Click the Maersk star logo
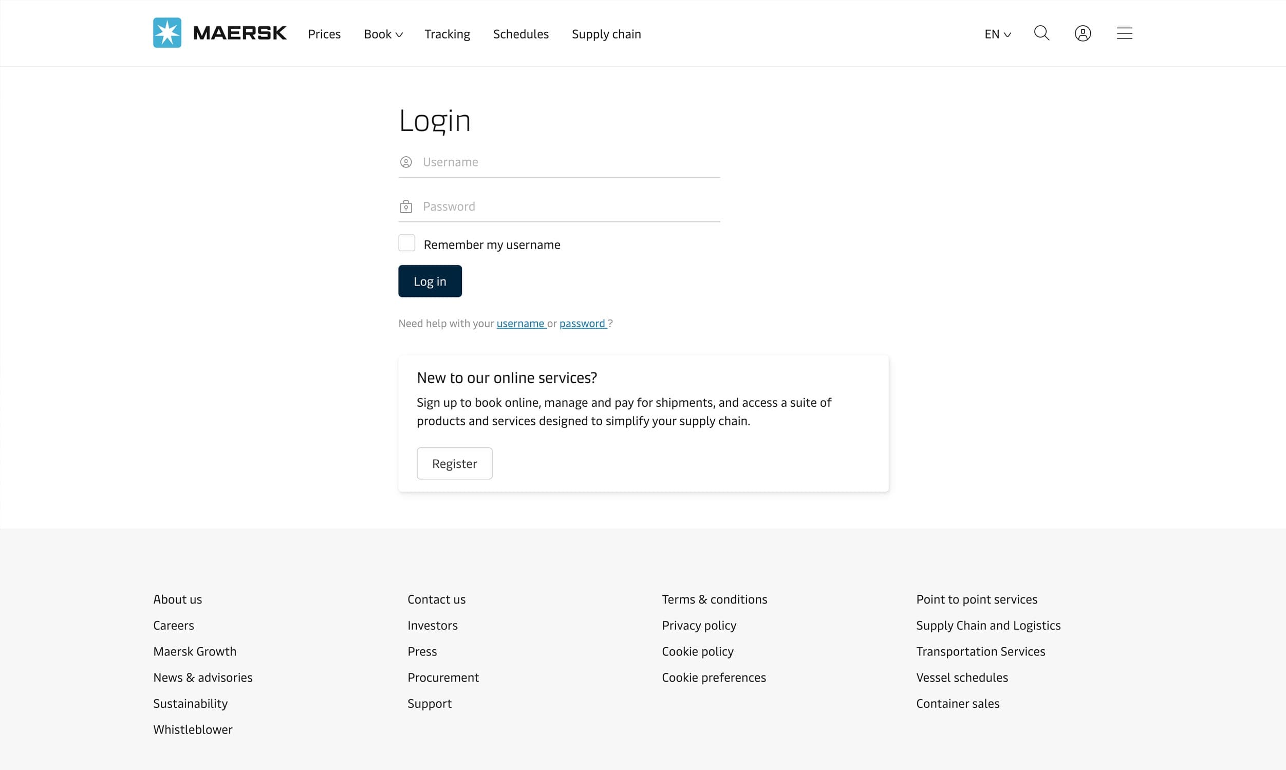The height and width of the screenshot is (770, 1286). point(167,33)
